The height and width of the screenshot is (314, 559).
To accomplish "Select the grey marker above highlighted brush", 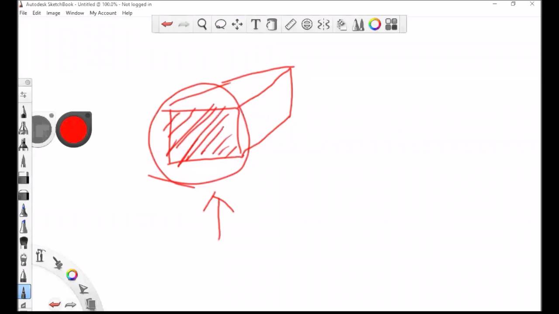I will coord(24,276).
